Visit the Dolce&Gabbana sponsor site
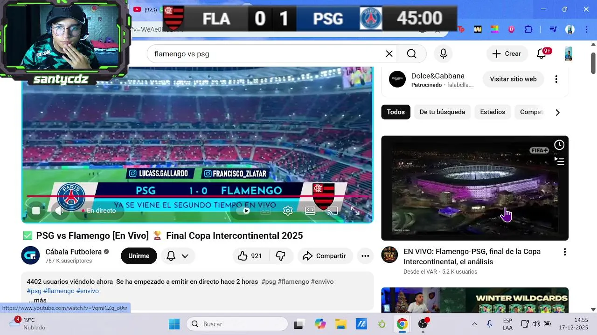This screenshot has height=335, width=597. click(x=513, y=79)
